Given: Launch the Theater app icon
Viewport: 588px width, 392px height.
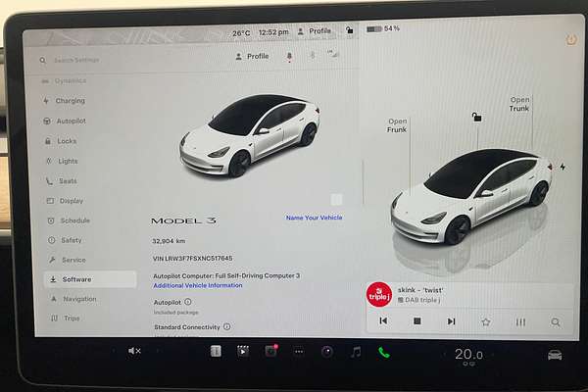Looking at the screenshot, I should (243, 351).
